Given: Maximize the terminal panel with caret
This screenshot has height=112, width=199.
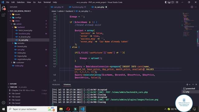Looking at the screenshot, I should click(x=193, y=84).
